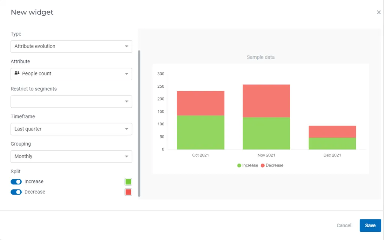Click the red Dec 2021 bar segment
The height and width of the screenshot is (240, 384).
tap(332, 132)
